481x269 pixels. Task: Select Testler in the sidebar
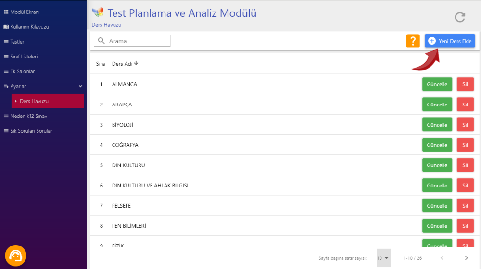[17, 42]
